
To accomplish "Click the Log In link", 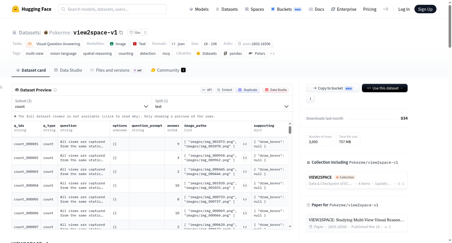I will pyautogui.click(x=404, y=9).
